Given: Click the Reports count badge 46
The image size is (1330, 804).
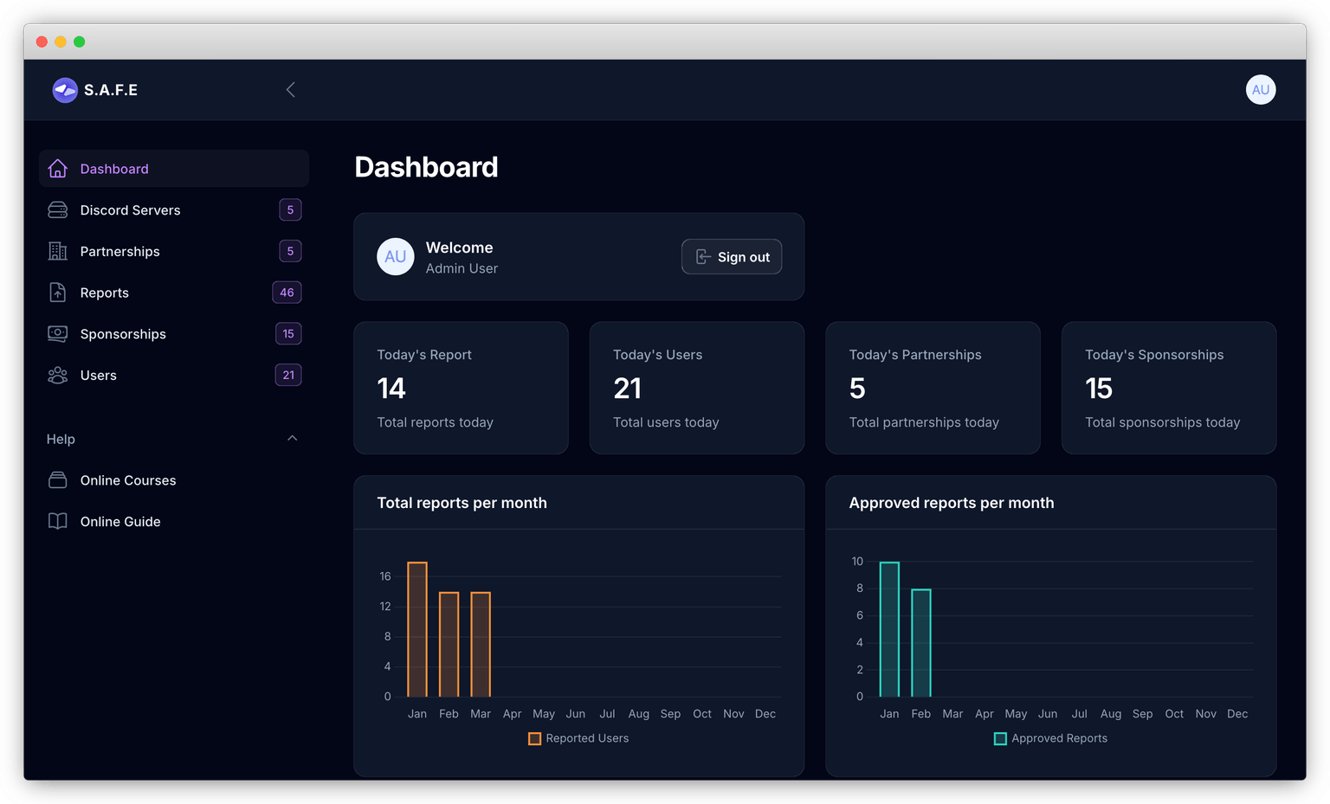Looking at the screenshot, I should click(287, 293).
